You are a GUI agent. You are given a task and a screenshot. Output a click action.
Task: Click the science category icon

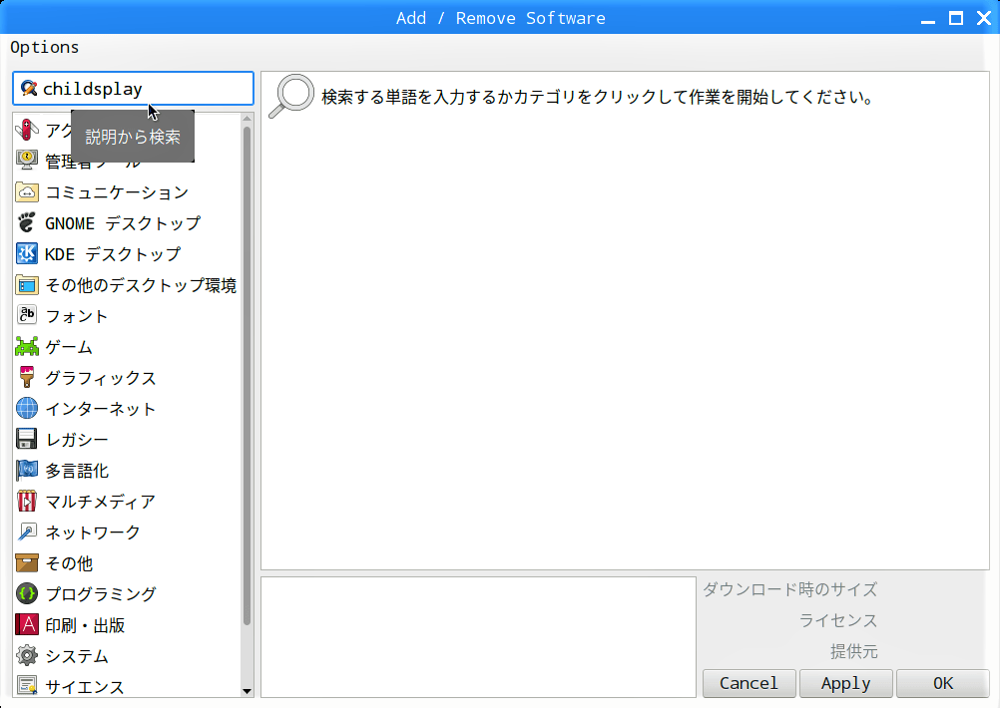coord(27,686)
